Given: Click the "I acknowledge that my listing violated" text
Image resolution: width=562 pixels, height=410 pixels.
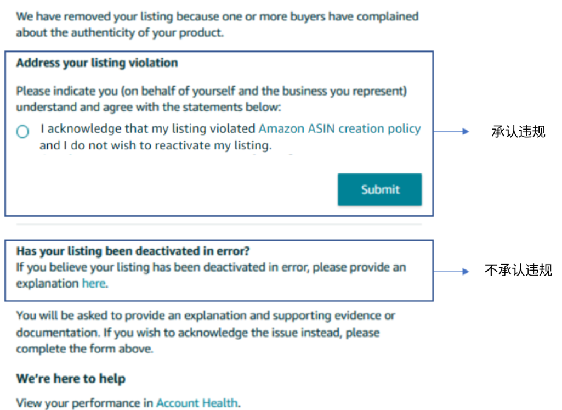Looking at the screenshot, I should point(148,129).
